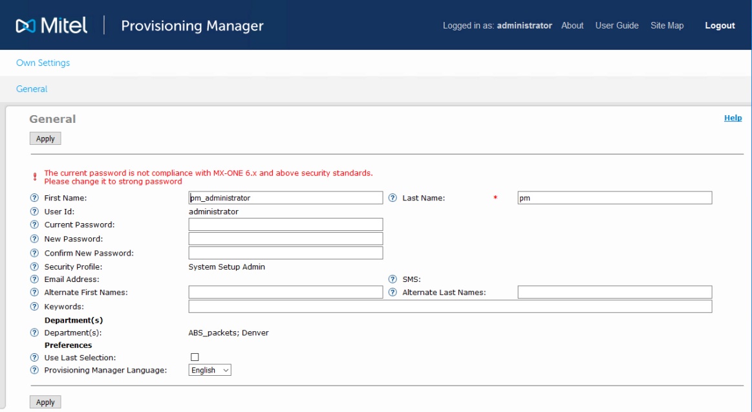
Task: Select the General tab
Action: [32, 89]
